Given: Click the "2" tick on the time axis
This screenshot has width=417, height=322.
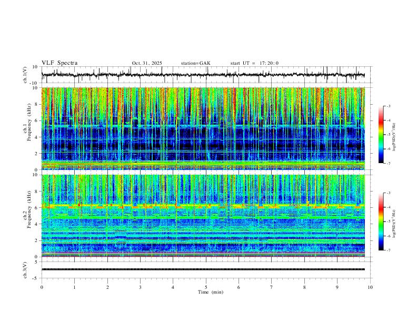Looking at the screenshot, I should click(x=107, y=287).
